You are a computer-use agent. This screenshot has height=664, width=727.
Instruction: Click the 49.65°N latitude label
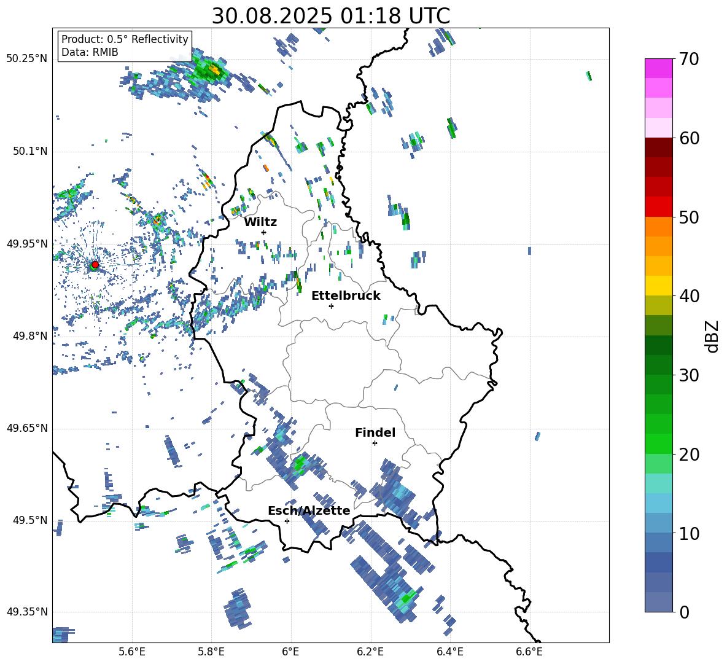(x=27, y=428)
